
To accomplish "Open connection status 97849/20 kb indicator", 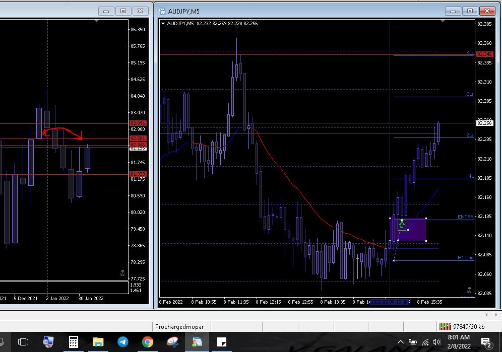I will tap(462, 327).
